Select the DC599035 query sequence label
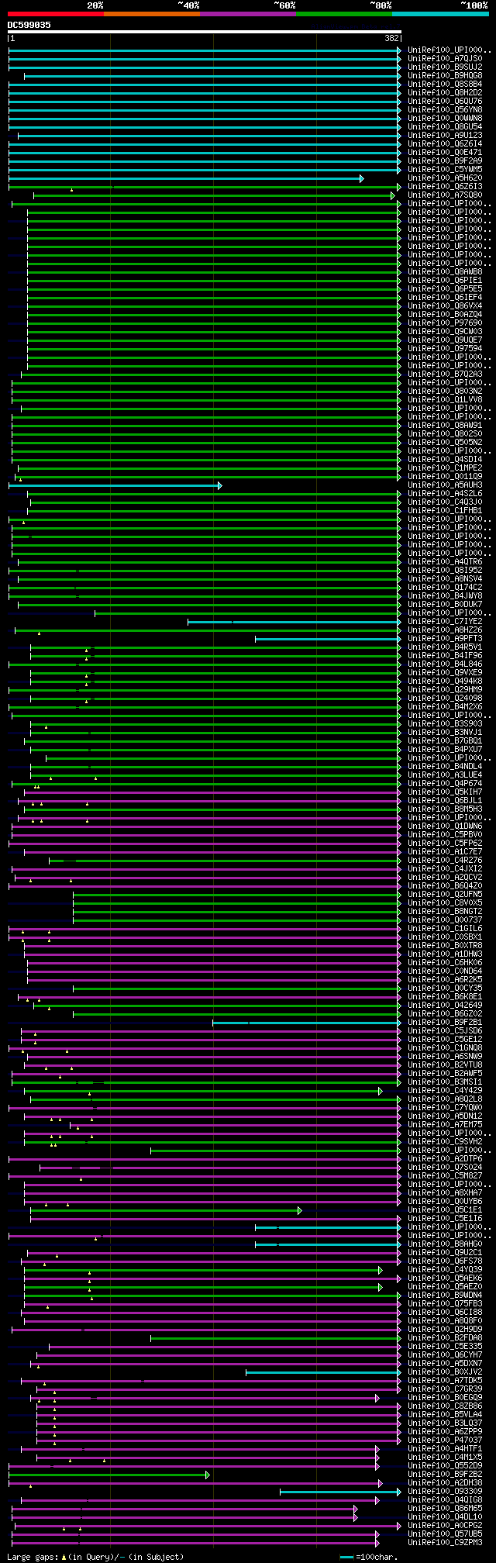The height and width of the screenshot is (1563, 496). click(29, 25)
